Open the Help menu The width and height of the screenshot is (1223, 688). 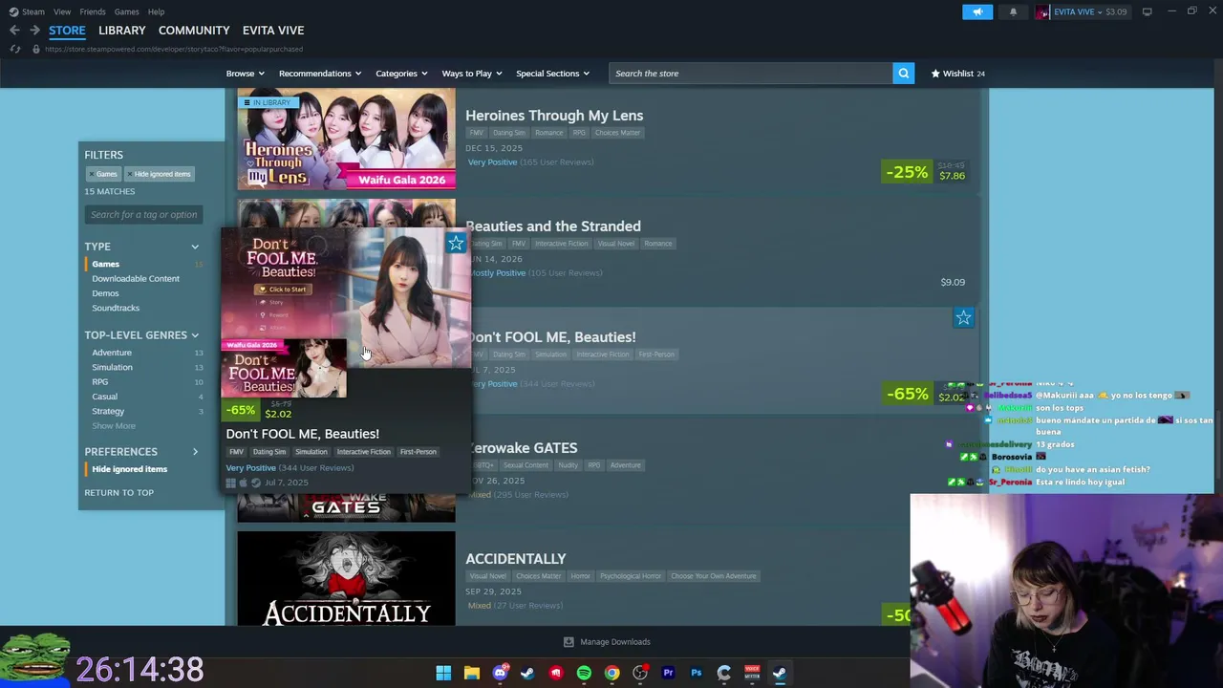156,11
